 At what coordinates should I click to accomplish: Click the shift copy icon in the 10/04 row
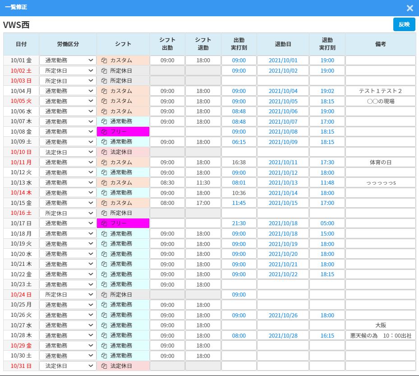[x=104, y=91]
